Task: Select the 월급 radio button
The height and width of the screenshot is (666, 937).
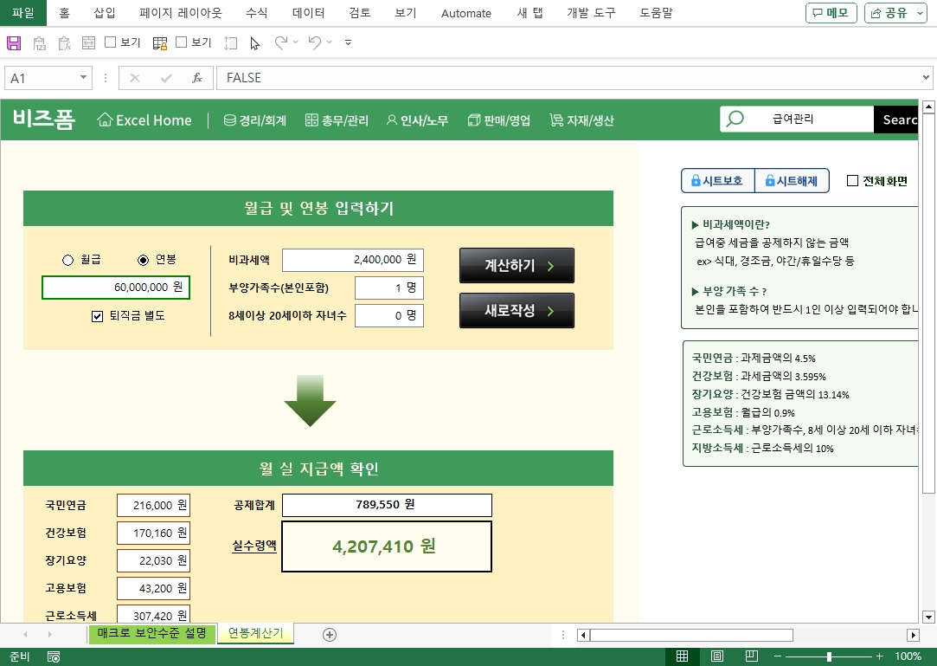Action: (68, 260)
